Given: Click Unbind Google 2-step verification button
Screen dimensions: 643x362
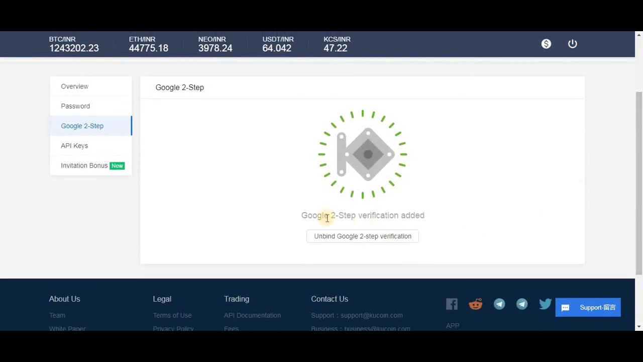Looking at the screenshot, I should coord(363,236).
